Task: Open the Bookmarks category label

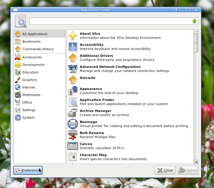Action: pyautogui.click(x=31, y=41)
